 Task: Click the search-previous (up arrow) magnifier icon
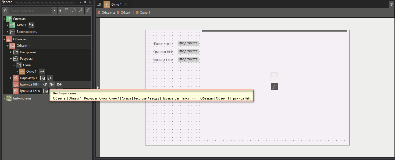point(81,10)
